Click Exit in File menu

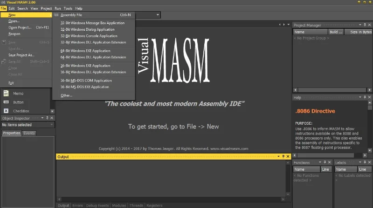click(26, 83)
